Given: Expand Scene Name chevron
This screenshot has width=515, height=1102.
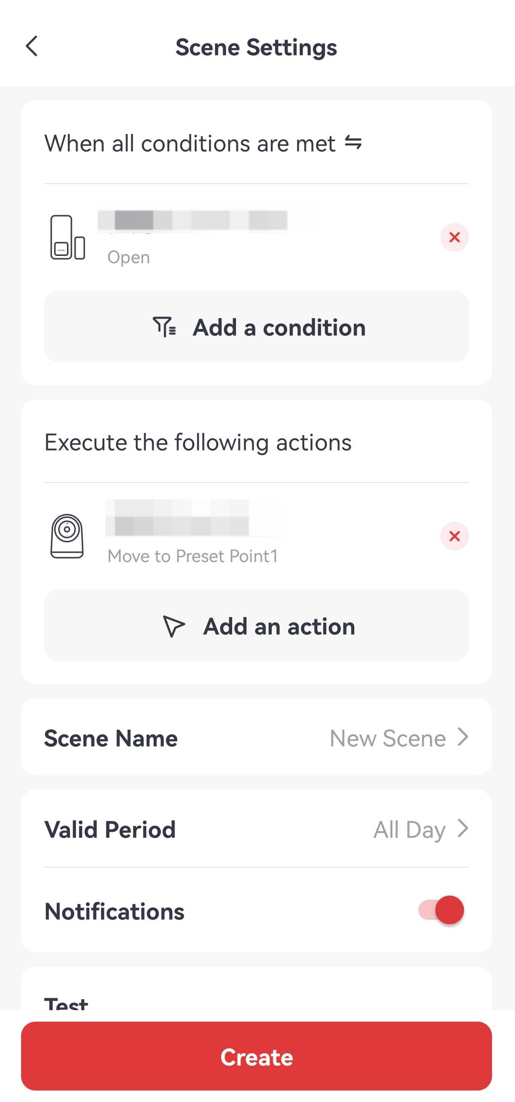Looking at the screenshot, I should 462,737.
